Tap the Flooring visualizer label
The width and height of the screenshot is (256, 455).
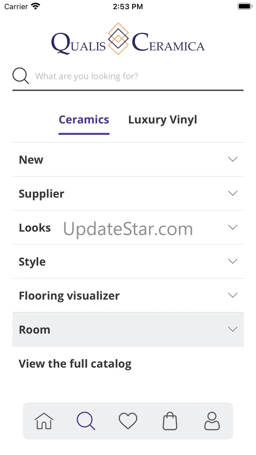[x=69, y=296]
